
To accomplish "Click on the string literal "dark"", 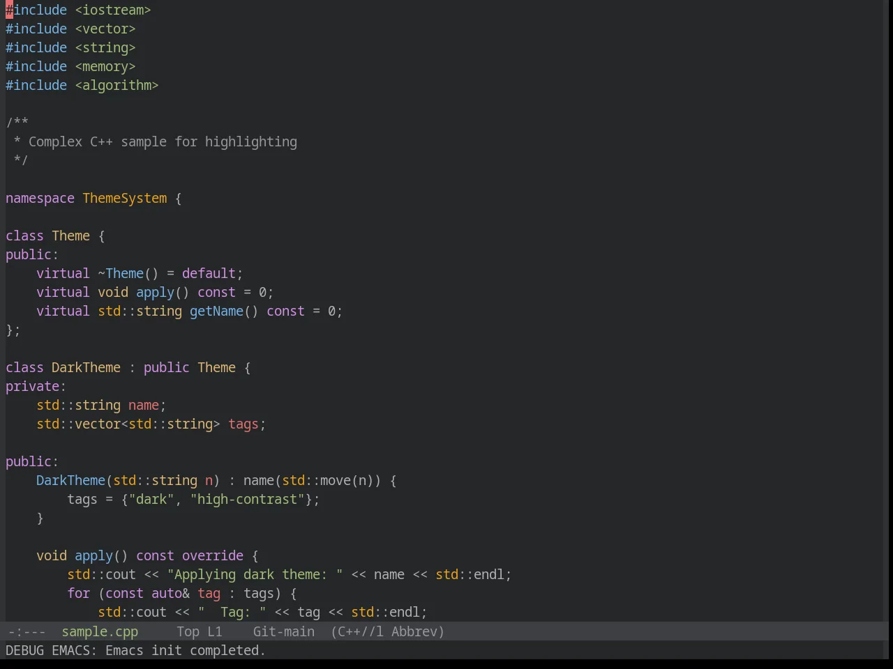I will pos(151,499).
